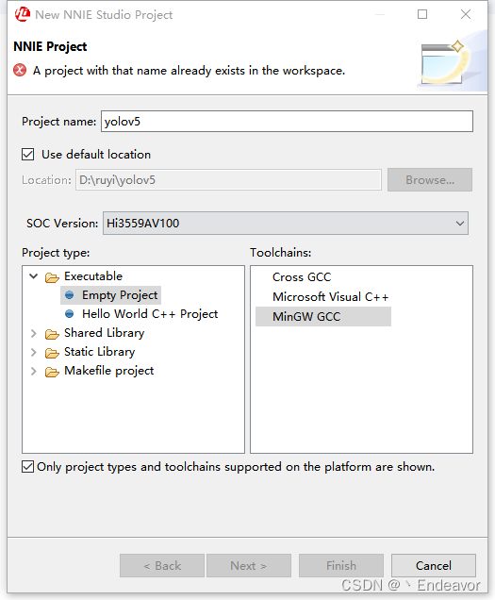Select Hello World C++ Project
This screenshot has height=600, width=495.
[150, 314]
